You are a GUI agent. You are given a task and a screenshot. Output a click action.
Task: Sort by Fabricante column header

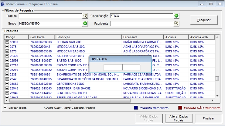click(x=142, y=37)
